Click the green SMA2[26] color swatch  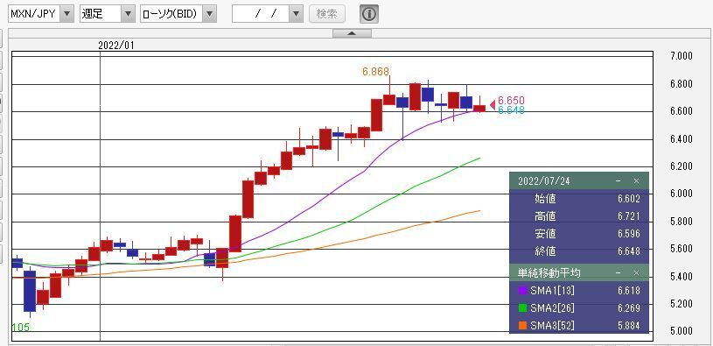pyautogui.click(x=522, y=308)
